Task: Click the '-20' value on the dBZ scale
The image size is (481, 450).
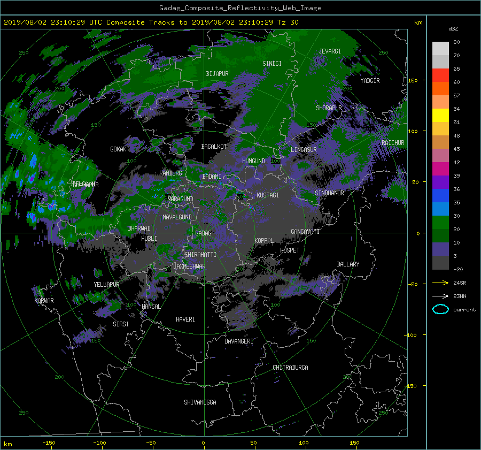Action: pyautogui.click(x=458, y=269)
